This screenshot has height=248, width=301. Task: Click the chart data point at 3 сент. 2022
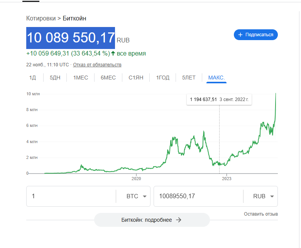[x=219, y=164]
